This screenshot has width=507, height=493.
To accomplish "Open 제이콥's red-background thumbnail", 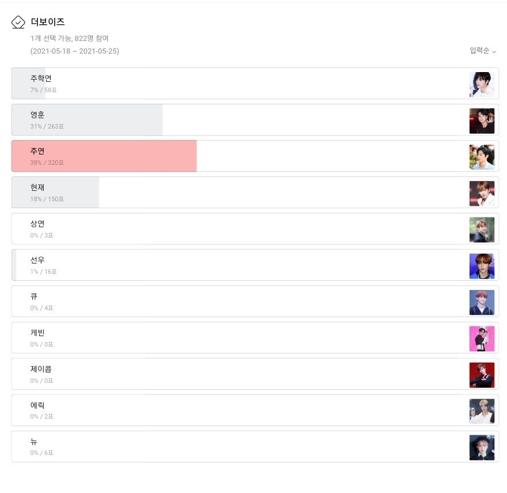I will click(482, 375).
